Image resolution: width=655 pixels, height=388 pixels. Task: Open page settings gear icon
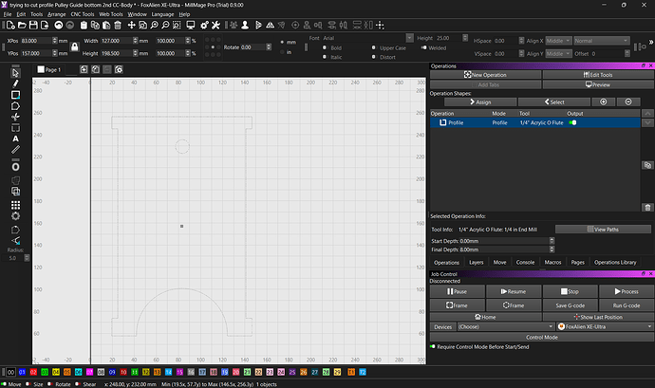[x=119, y=69]
